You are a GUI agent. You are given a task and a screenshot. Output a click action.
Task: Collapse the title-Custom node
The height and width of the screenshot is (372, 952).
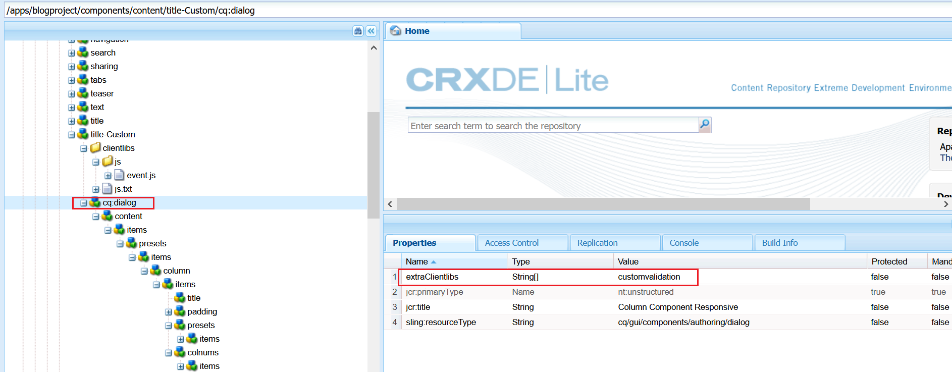[72, 135]
